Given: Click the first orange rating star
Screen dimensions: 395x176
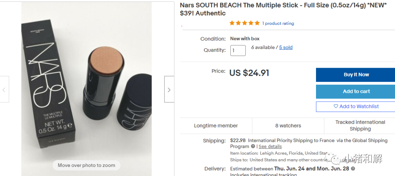Looking at the screenshot, I should (232, 23).
